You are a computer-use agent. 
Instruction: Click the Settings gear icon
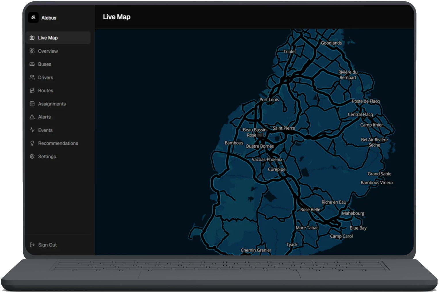click(32, 156)
